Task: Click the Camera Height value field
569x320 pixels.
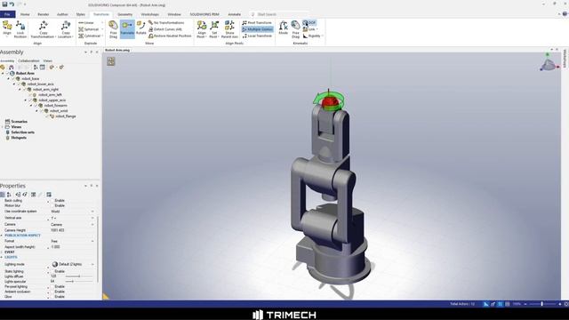Action: [x=72, y=230]
